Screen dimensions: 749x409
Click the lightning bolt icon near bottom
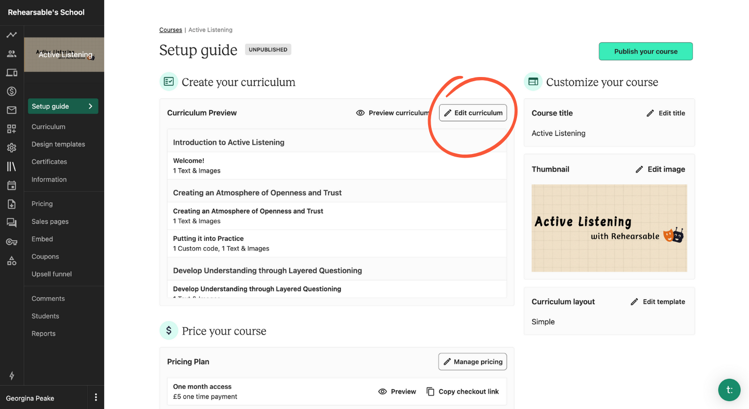pyautogui.click(x=11, y=376)
